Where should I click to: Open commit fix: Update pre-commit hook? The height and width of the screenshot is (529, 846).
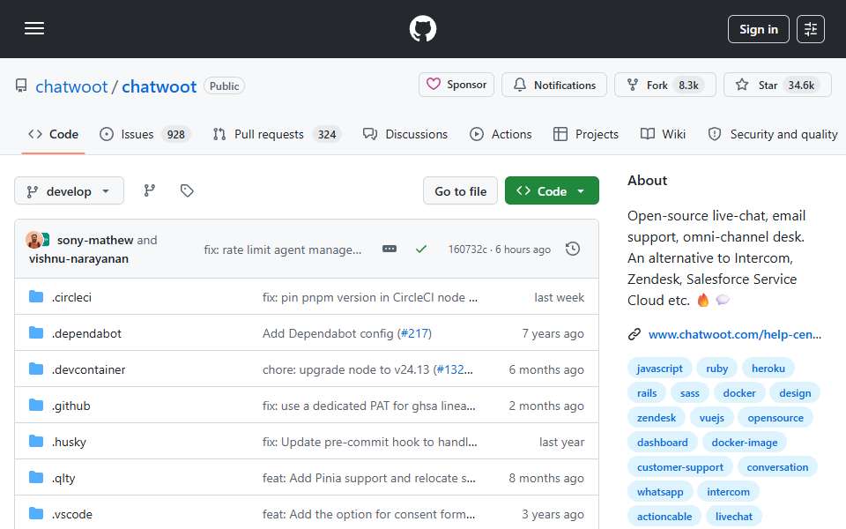point(369,442)
